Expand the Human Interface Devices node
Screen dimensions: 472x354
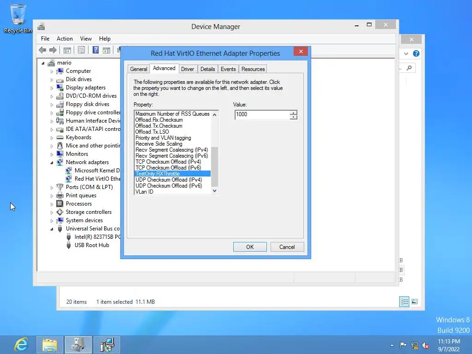pyautogui.click(x=52, y=122)
